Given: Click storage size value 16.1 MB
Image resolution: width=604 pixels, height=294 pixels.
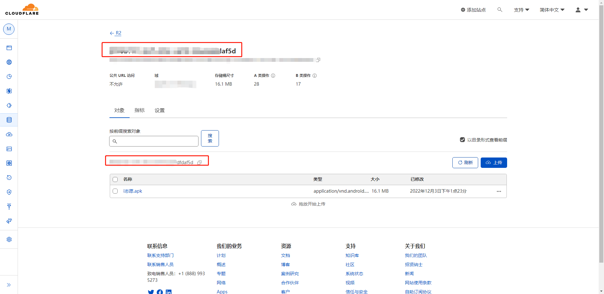Looking at the screenshot, I should 224,84.
